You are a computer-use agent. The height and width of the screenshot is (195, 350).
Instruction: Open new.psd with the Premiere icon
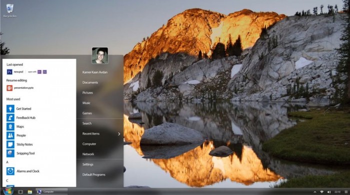click(x=39, y=72)
